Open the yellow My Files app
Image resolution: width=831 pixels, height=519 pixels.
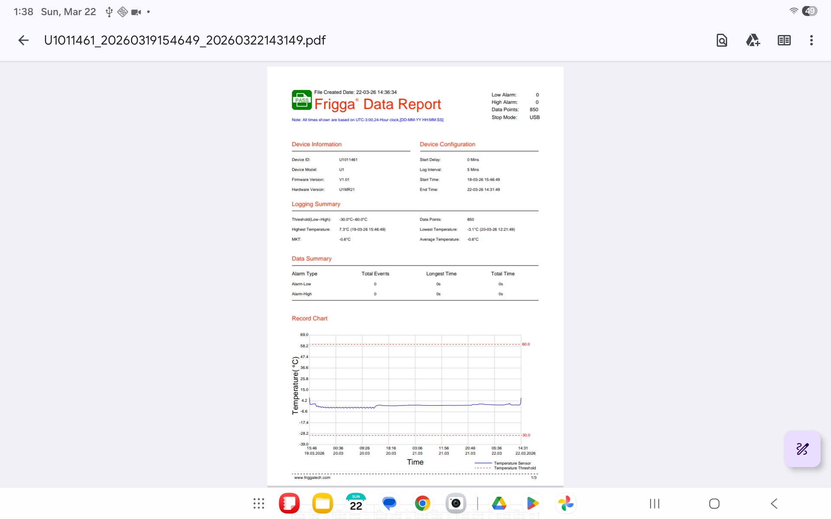[x=322, y=503]
